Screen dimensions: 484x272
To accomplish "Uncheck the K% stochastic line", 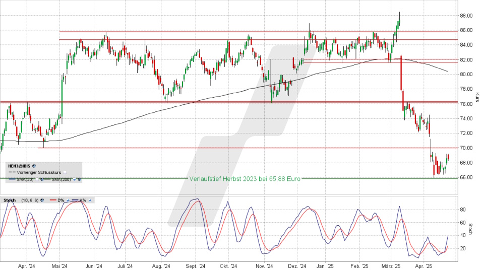I will [90, 200].
